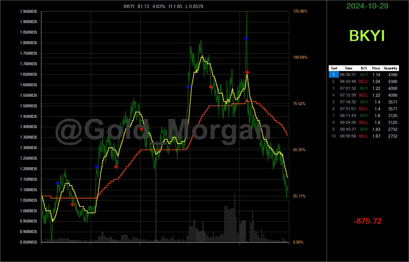
Task: Click the 25.17% right axis label
Action: [x=299, y=196]
